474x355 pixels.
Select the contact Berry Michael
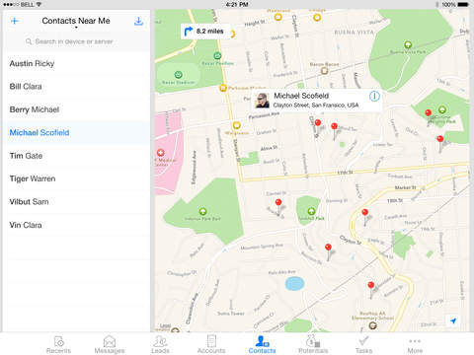pos(76,109)
